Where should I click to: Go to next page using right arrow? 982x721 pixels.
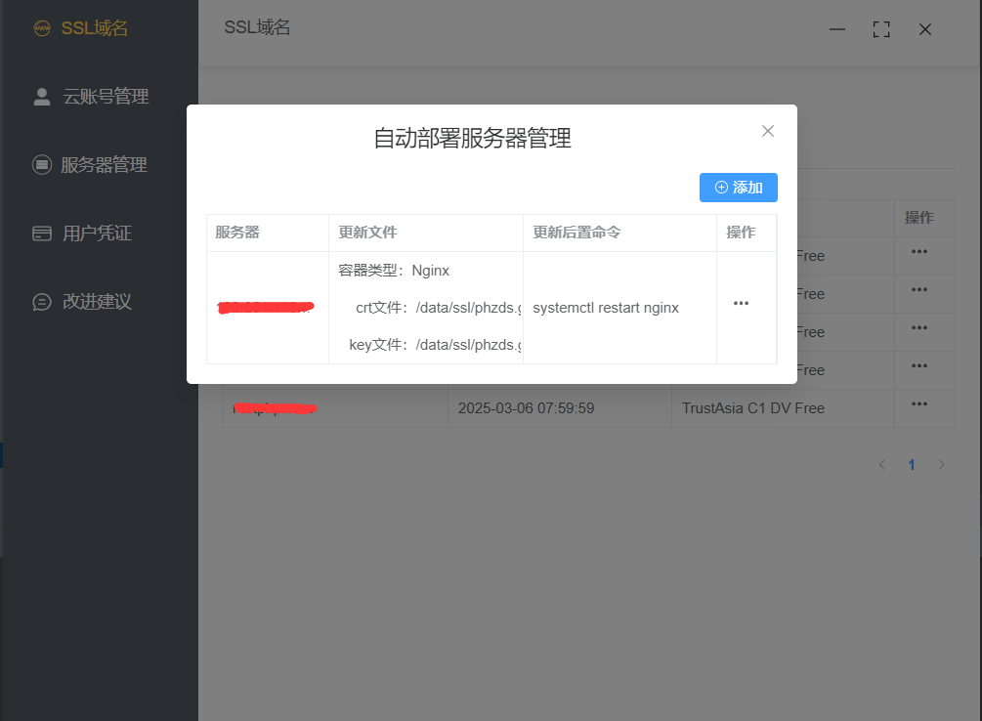pyautogui.click(x=942, y=465)
